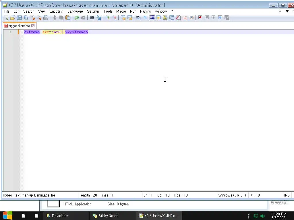Open the Run menu
The width and height of the screenshot is (294, 220).
133,11
